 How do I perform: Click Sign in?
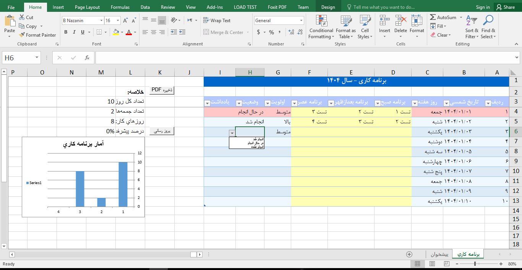[x=483, y=7]
